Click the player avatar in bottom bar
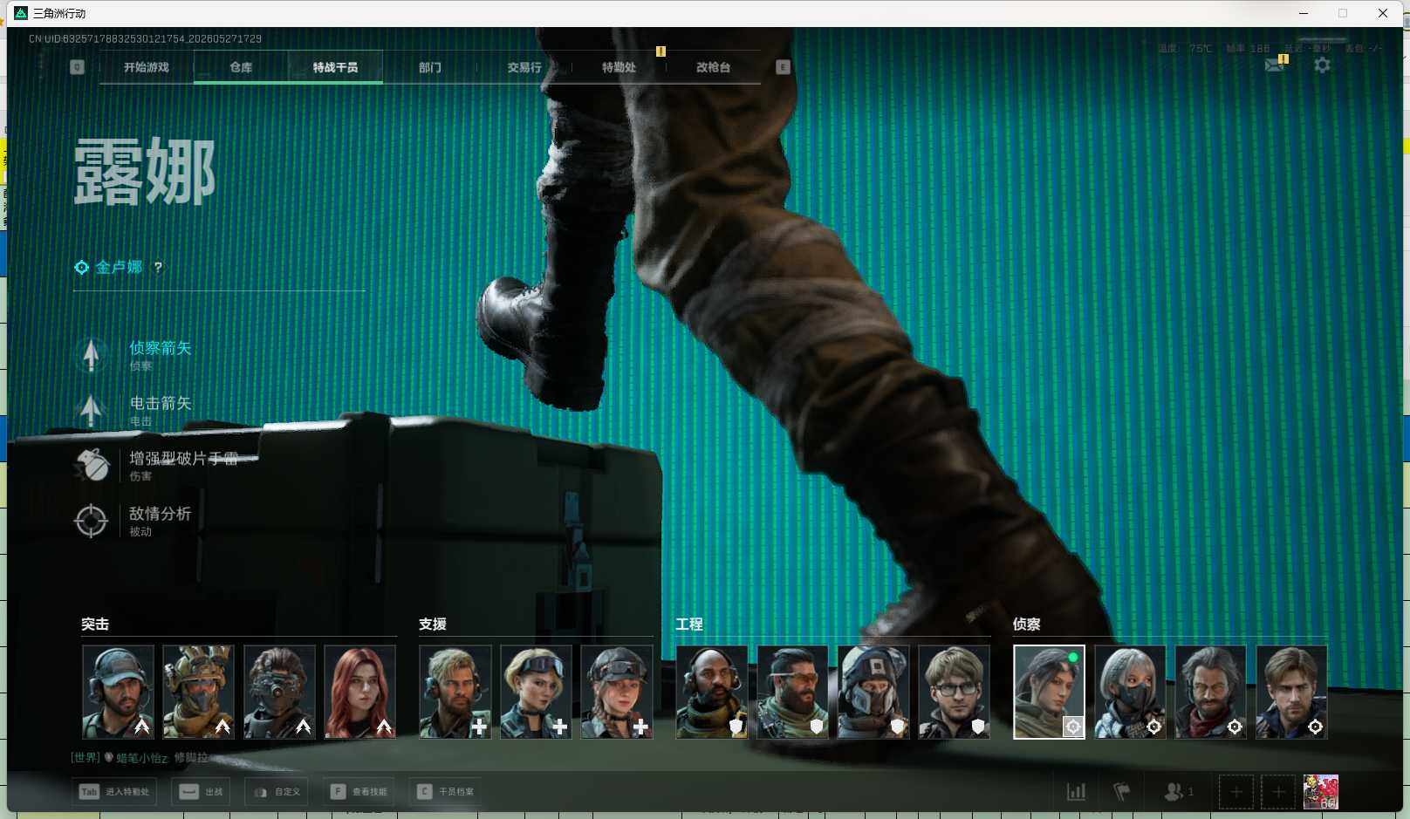Viewport: 1410px width, 819px height. click(1320, 792)
